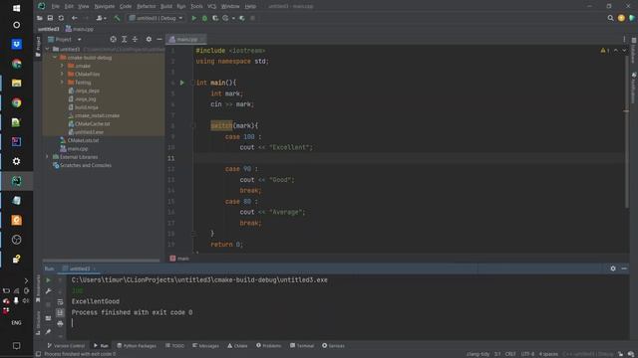The width and height of the screenshot is (638, 358).
Task: Click the warning indicator at editor top right
Action: [605, 51]
